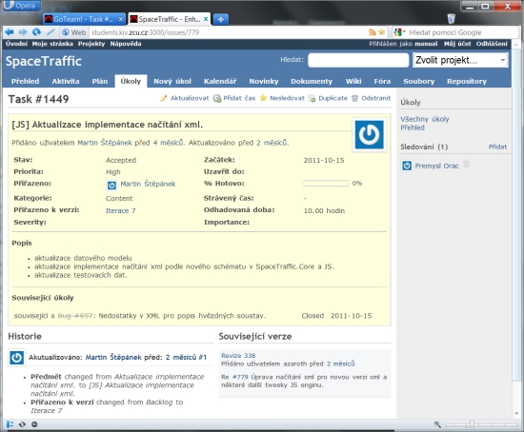Open the Soubory tab

click(x=418, y=81)
